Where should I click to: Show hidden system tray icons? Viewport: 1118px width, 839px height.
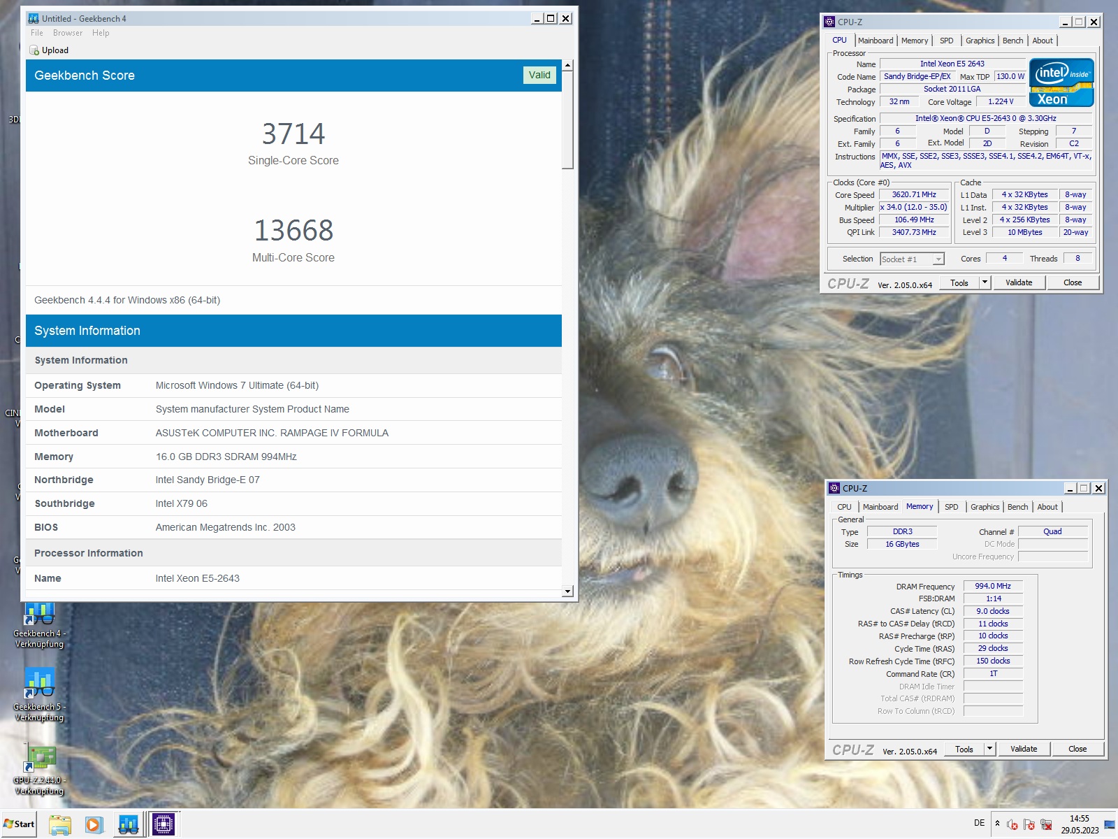997,824
